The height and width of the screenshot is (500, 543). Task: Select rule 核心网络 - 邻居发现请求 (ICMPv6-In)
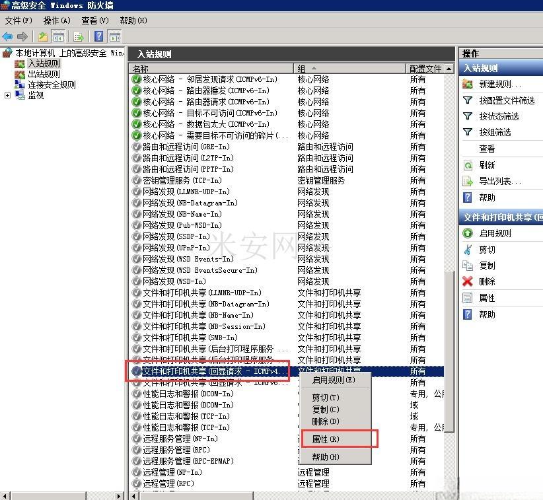coord(210,79)
